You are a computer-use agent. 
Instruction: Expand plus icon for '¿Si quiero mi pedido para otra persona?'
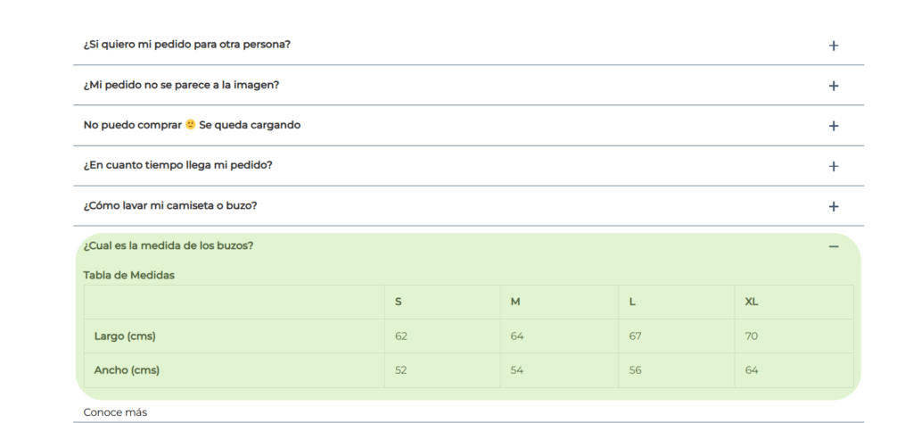834,46
